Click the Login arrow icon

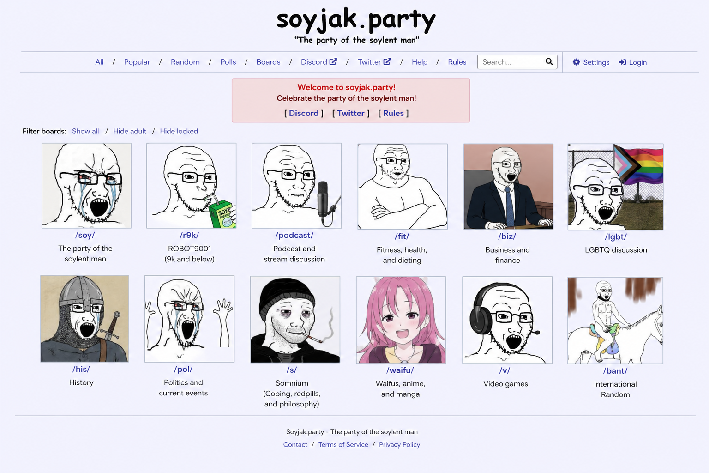click(622, 62)
